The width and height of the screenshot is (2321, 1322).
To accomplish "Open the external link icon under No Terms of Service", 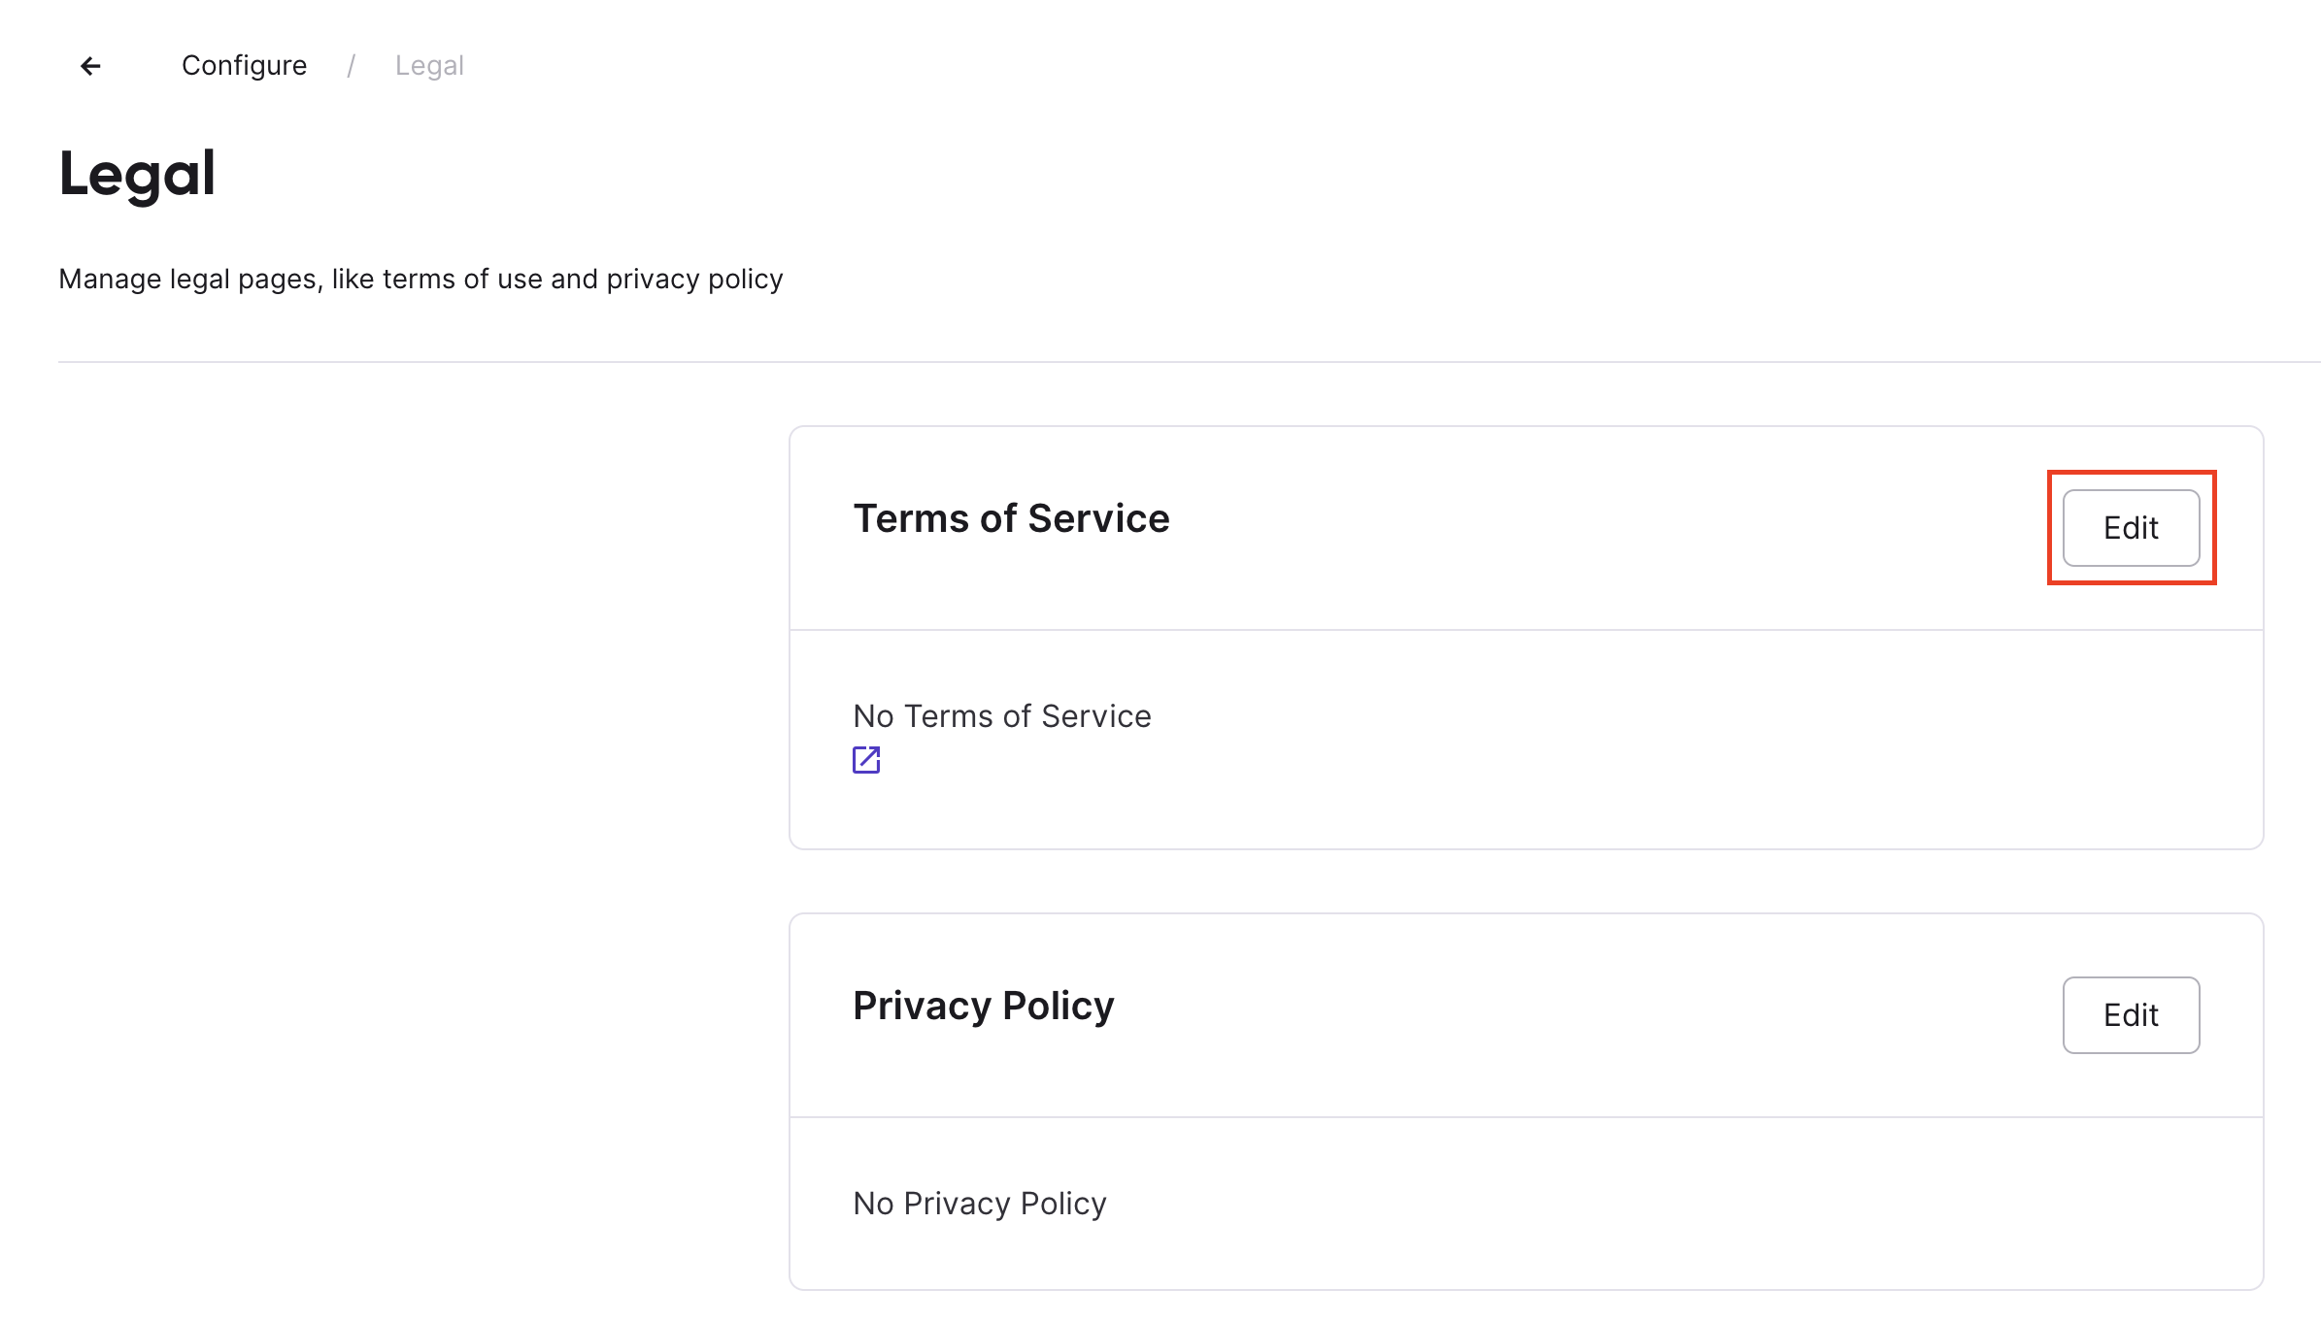I will tap(866, 760).
